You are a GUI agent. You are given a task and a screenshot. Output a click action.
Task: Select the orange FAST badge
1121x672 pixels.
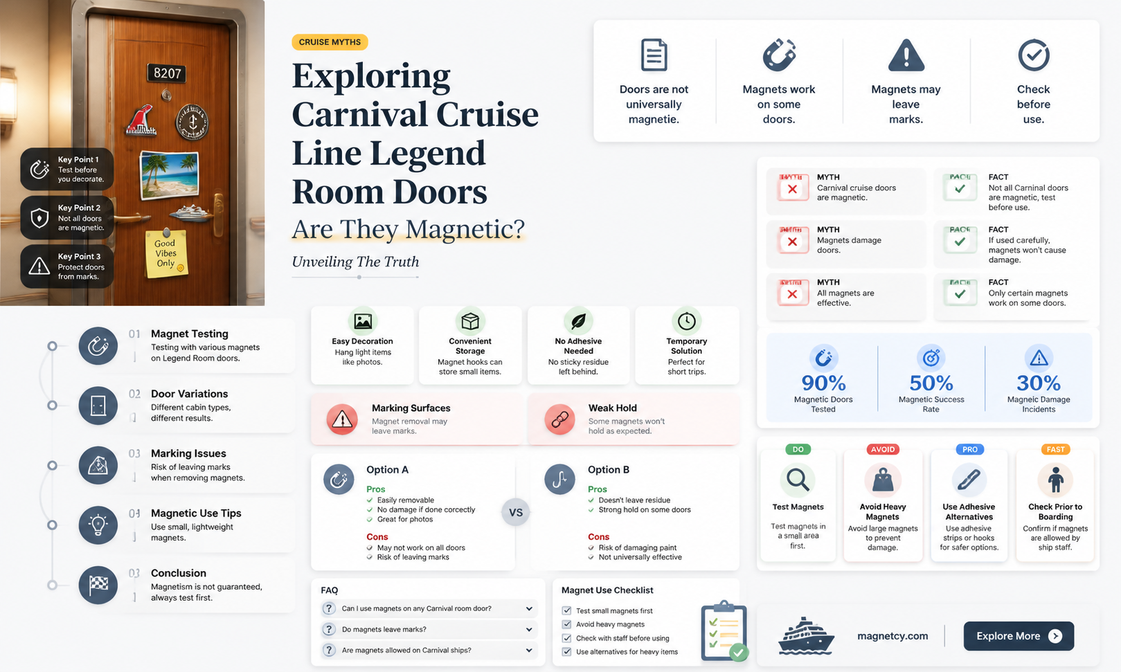click(1055, 449)
